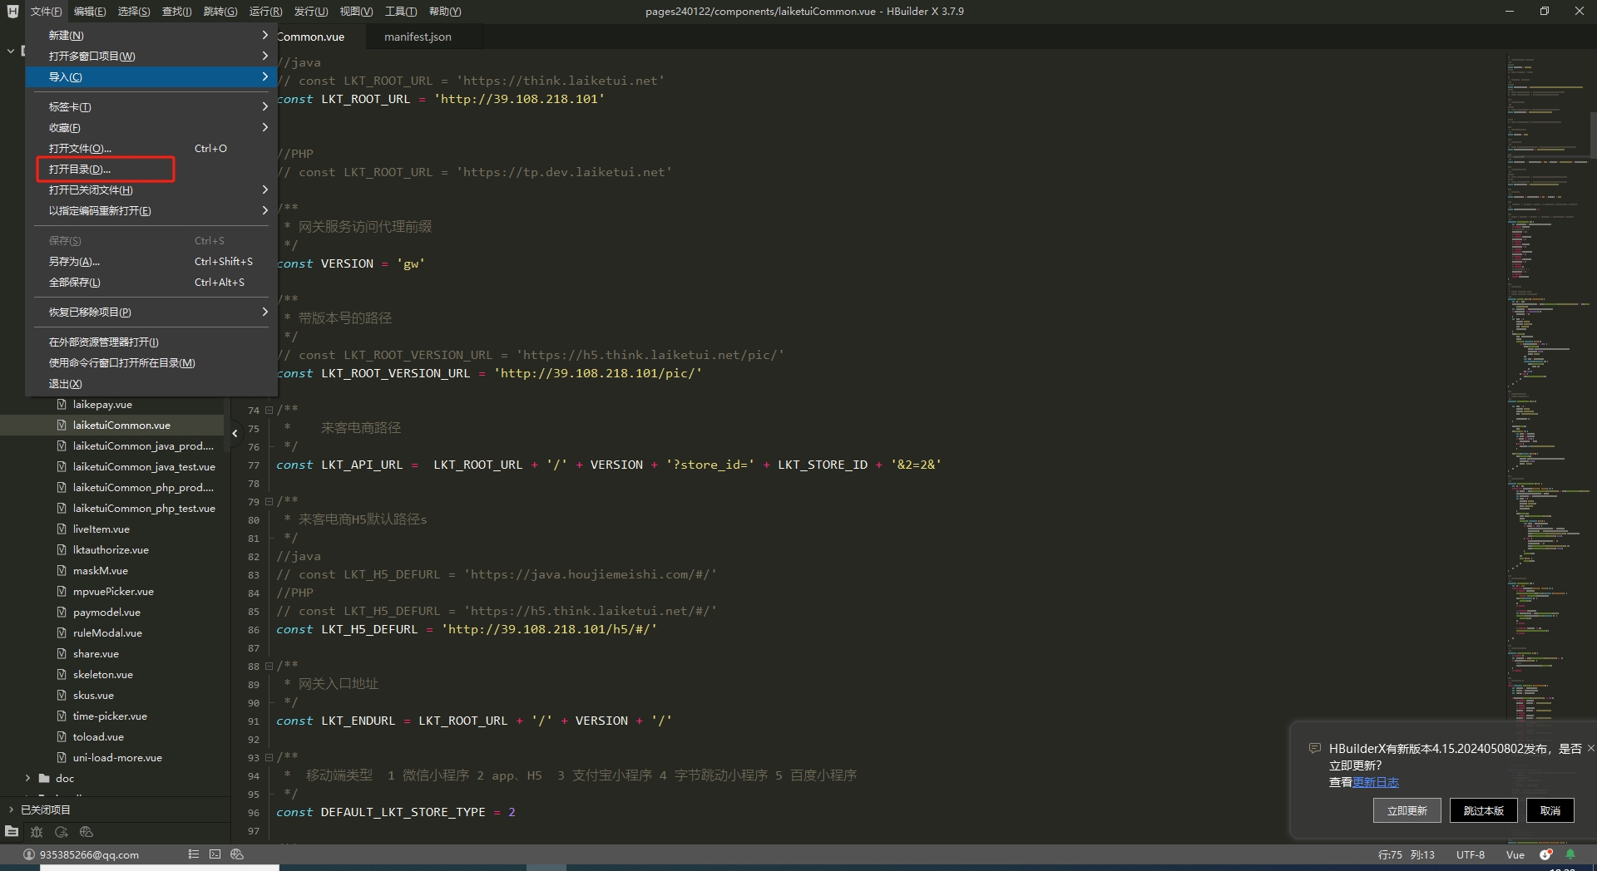Collapse the sidebar with the arrow handle

[x=235, y=433]
